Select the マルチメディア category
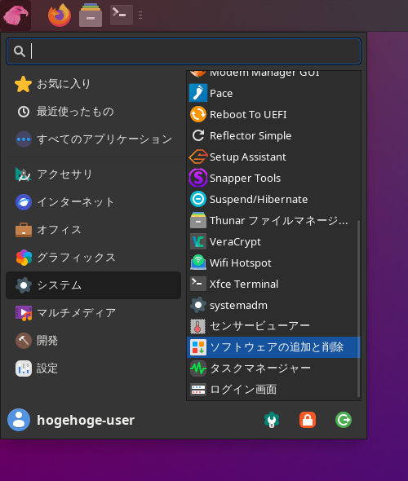408x481 pixels. (x=93, y=313)
